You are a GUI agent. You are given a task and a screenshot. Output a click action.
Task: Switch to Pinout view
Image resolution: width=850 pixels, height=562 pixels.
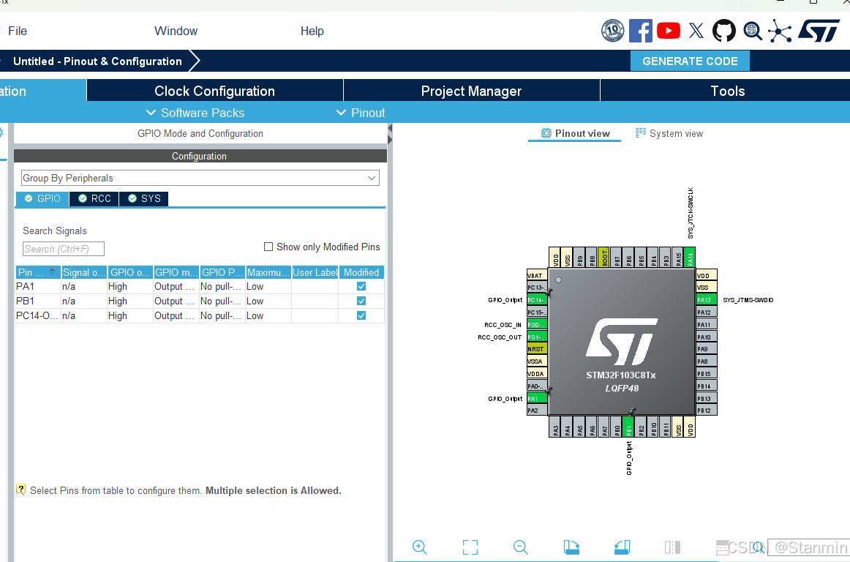click(575, 133)
